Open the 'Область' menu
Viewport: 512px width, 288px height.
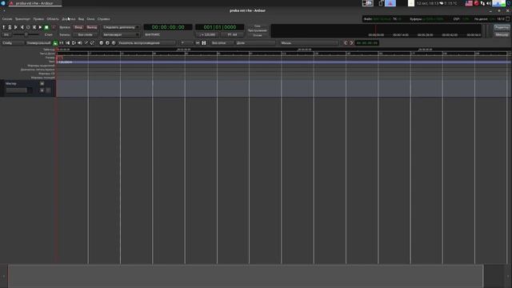(53, 19)
